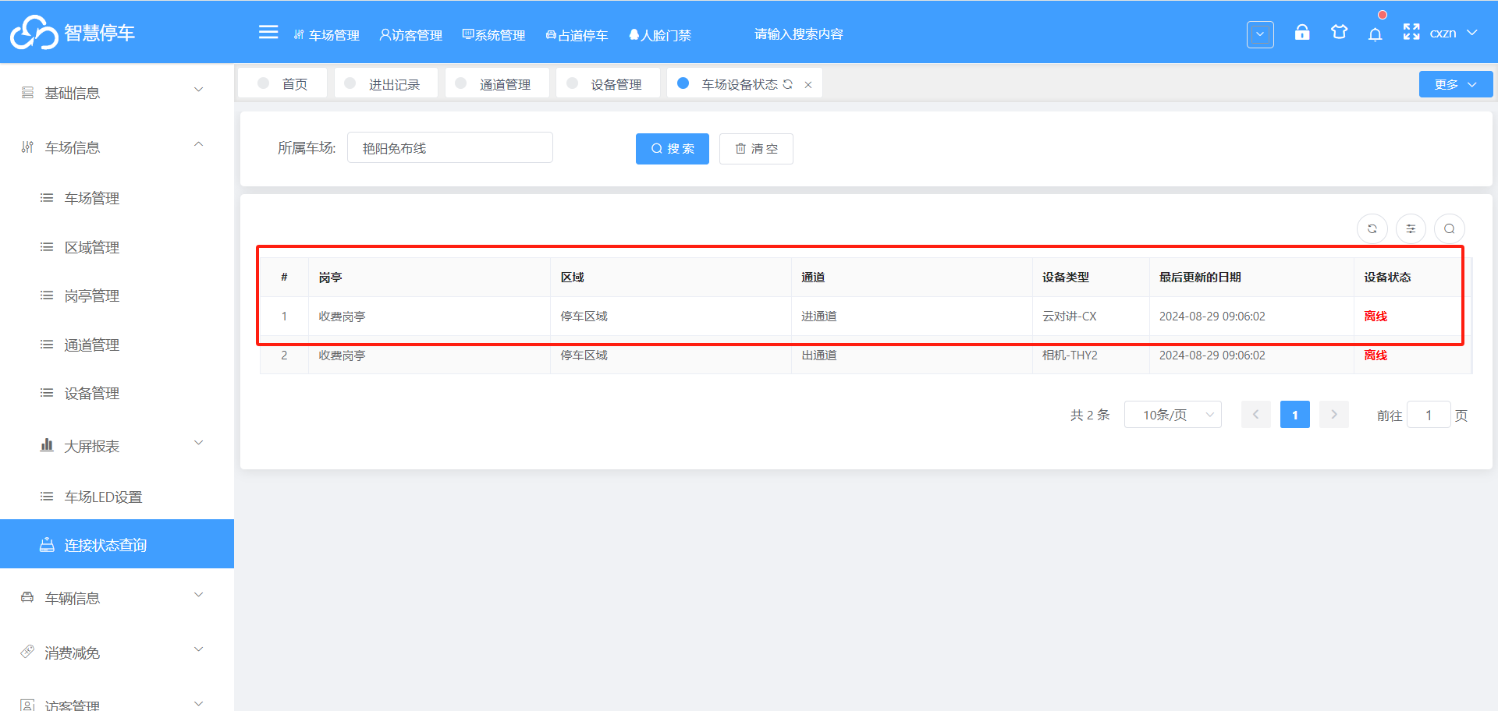Expand 基础信息 sidebar group
The width and height of the screenshot is (1498, 711).
point(117,93)
